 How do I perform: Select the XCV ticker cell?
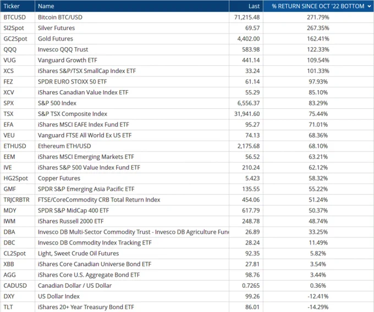click(18, 92)
